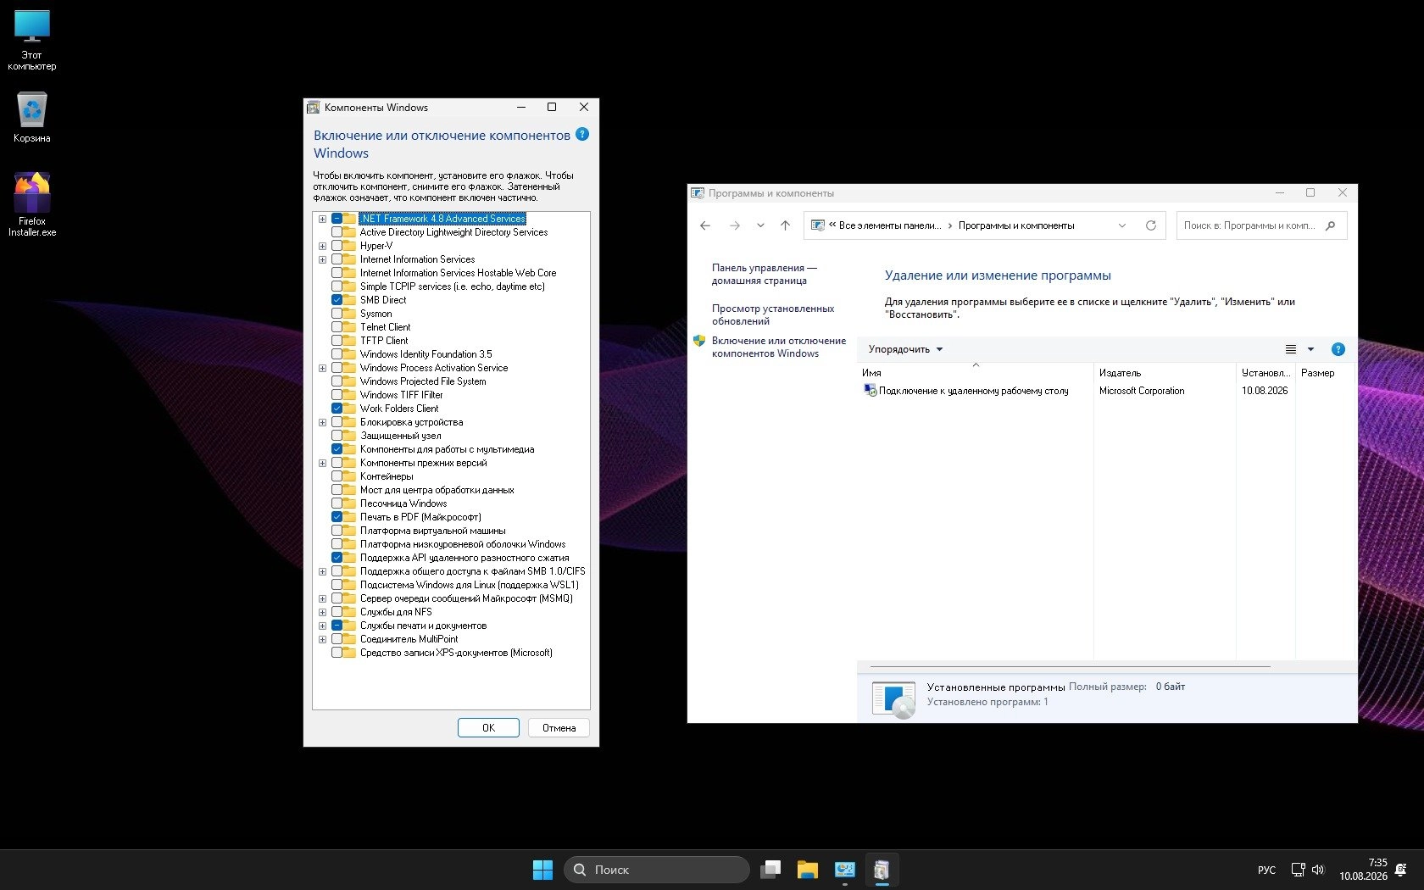Go up one level with the Up arrow
The image size is (1424, 890).
coord(786,225)
